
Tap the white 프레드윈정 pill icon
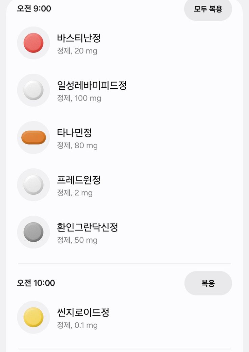point(33,185)
